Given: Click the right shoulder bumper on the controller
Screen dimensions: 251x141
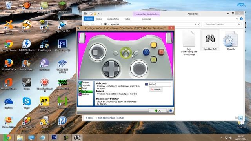Looking at the screenshot, I should [169, 38].
